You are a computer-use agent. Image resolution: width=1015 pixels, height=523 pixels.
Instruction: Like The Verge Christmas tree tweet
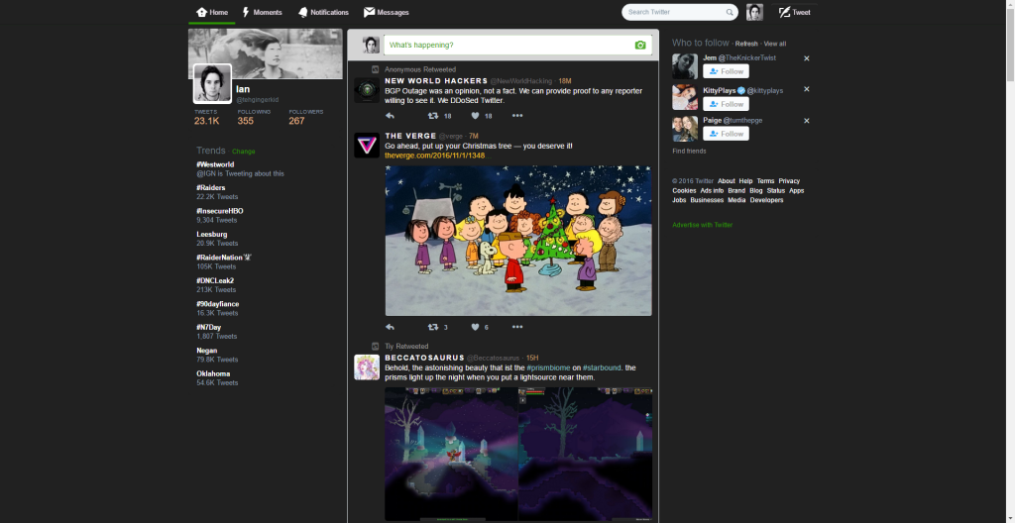pos(475,327)
